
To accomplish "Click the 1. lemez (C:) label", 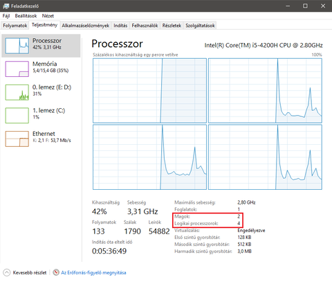I will click(x=48, y=110).
